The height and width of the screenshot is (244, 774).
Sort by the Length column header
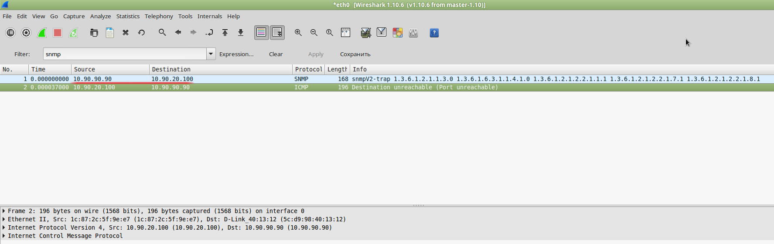tap(337, 69)
